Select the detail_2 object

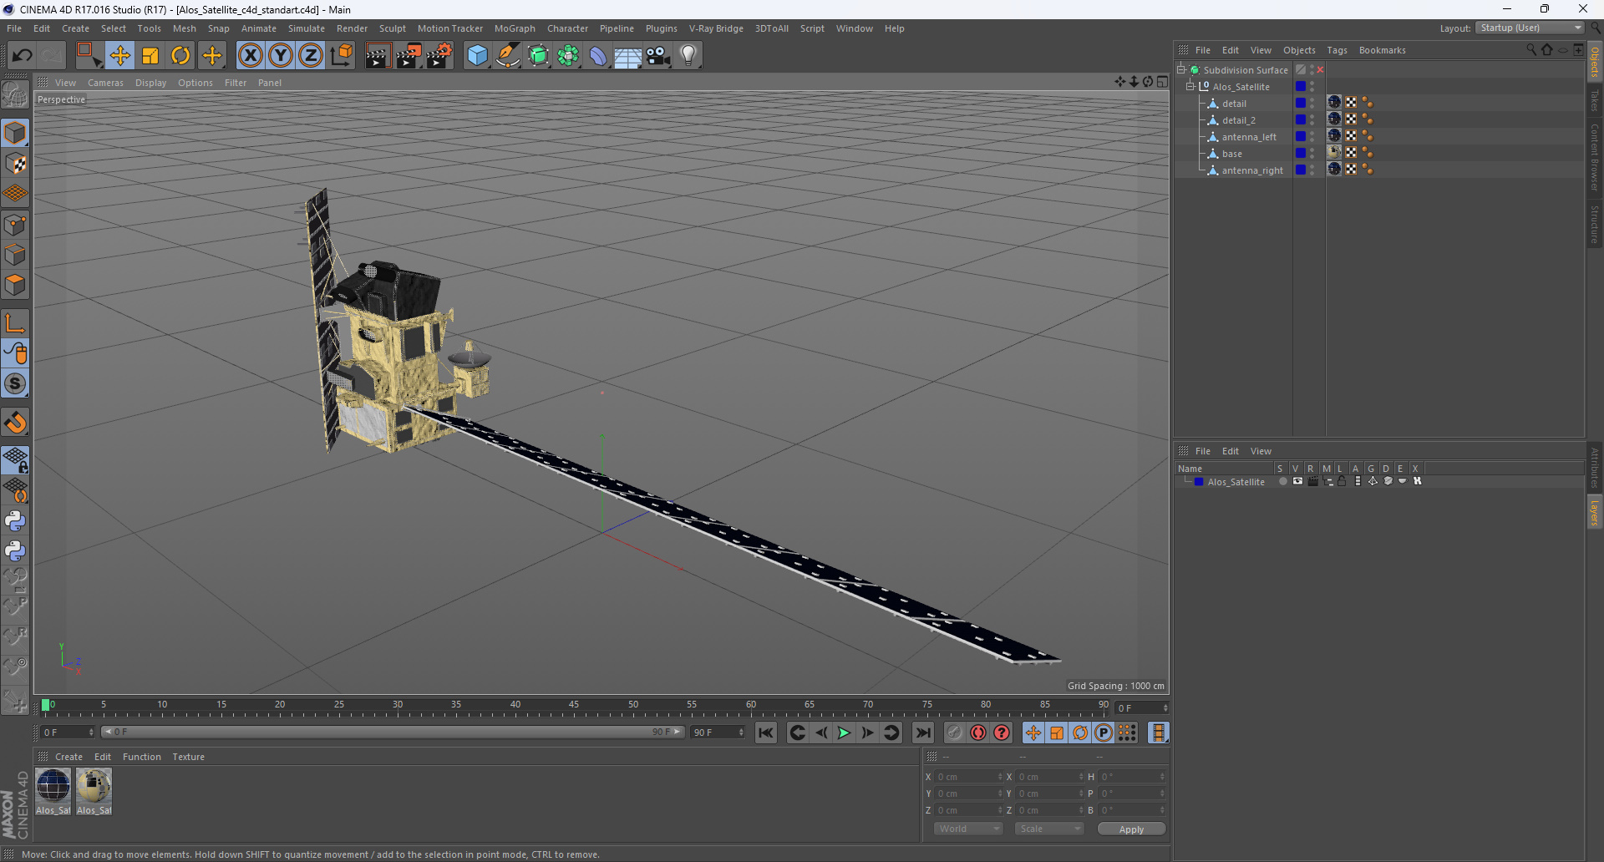tap(1238, 120)
